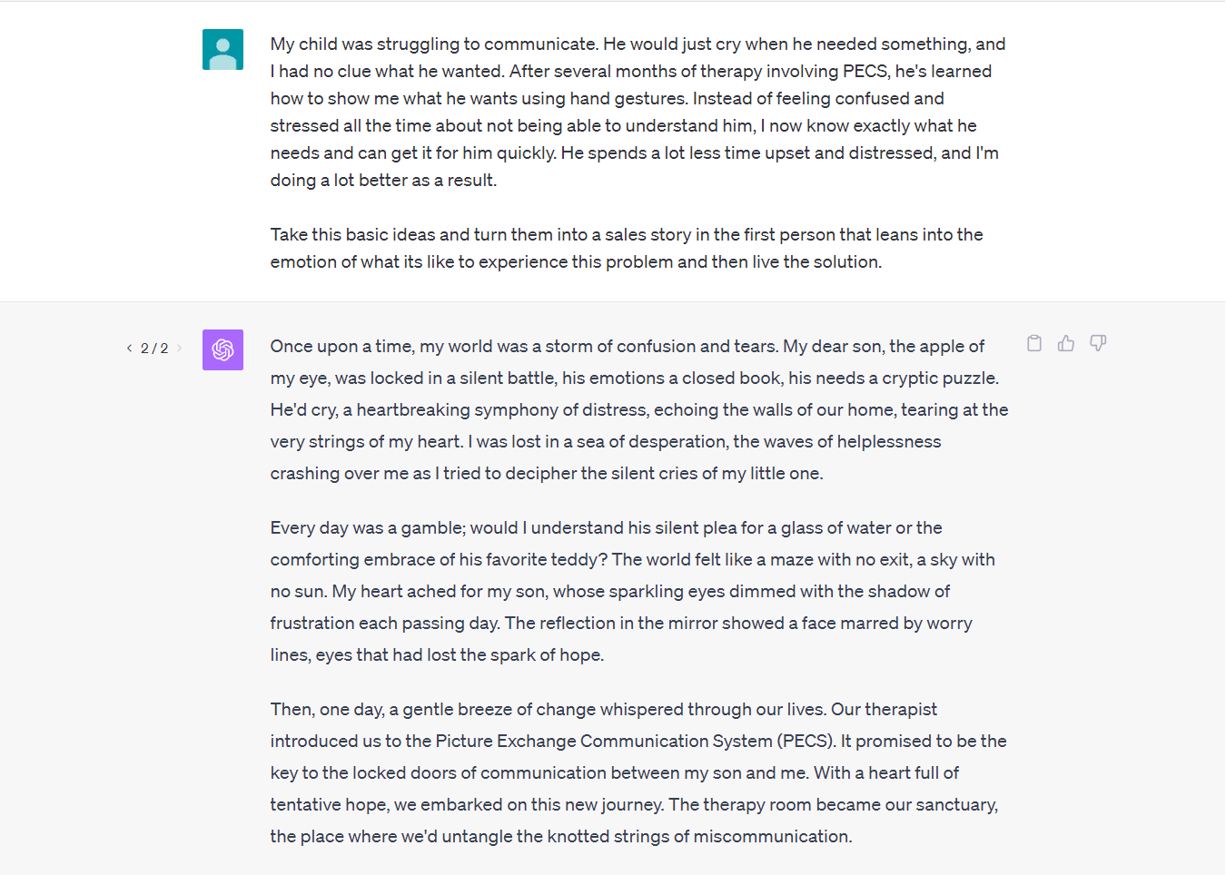This screenshot has height=875, width=1226.
Task: Click the phrase 'heartbreaking symphony of distress'
Action: click(x=502, y=410)
